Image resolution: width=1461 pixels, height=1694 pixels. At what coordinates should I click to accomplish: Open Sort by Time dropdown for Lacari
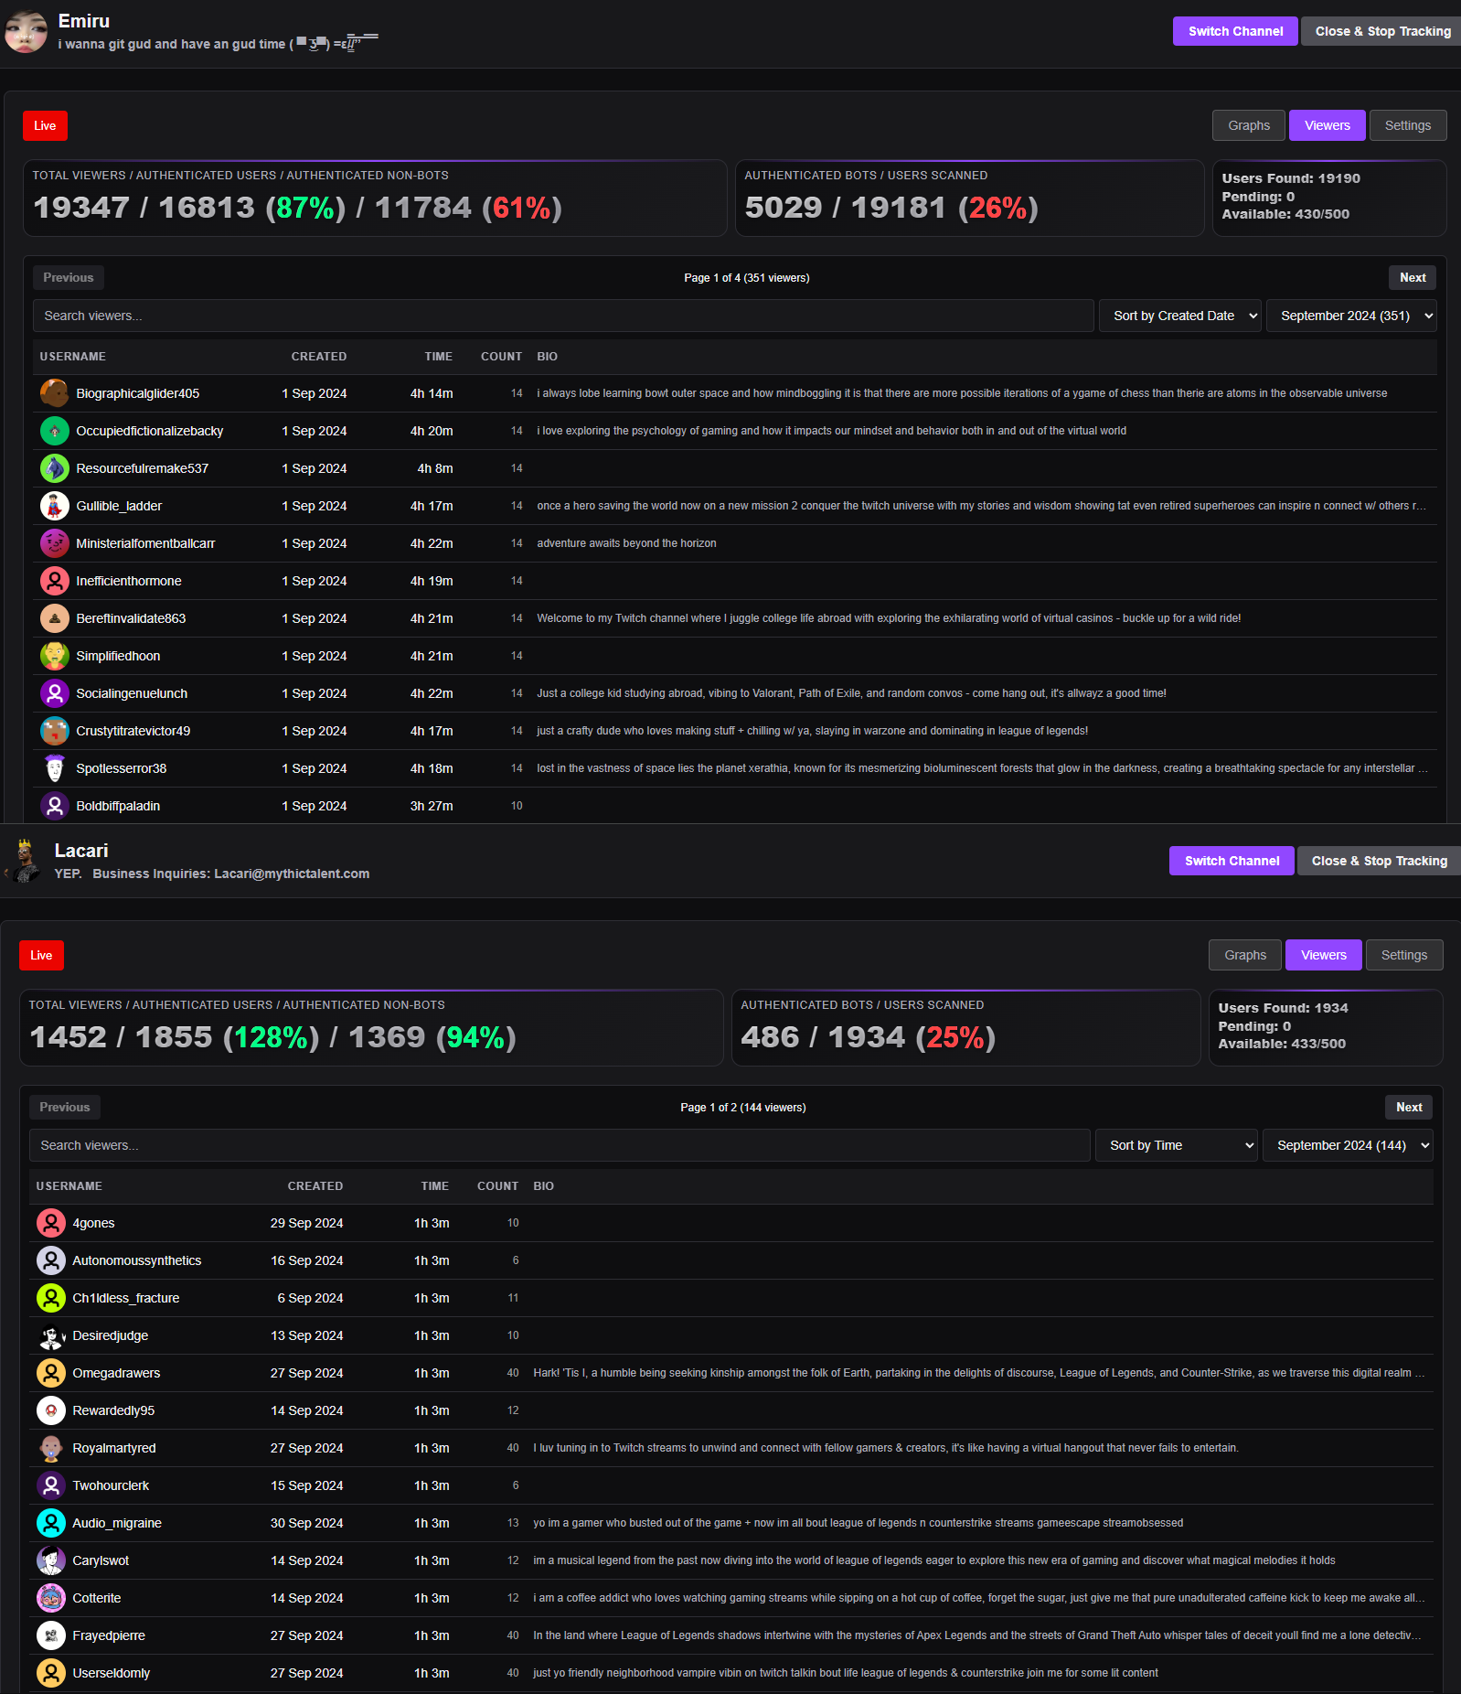(1177, 1145)
